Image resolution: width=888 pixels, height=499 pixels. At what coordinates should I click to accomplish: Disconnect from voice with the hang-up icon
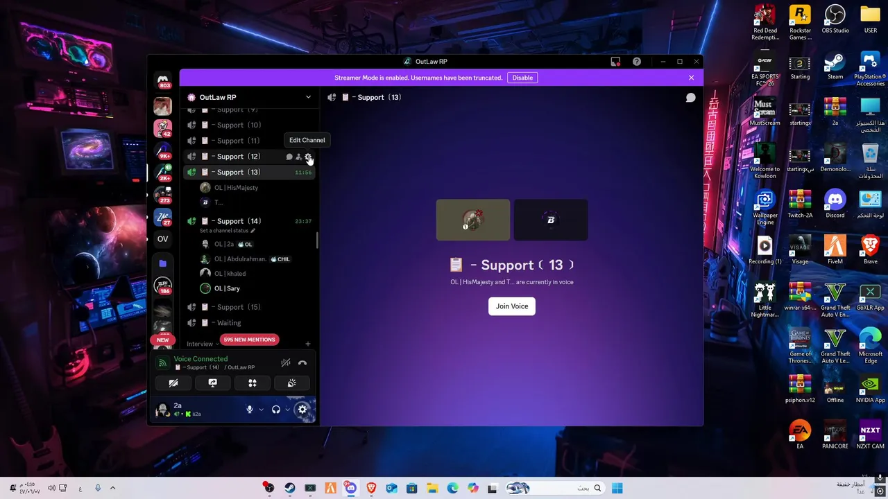(x=302, y=362)
